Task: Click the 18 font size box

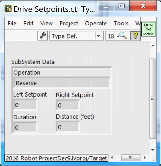Action: pyautogui.click(x=110, y=36)
